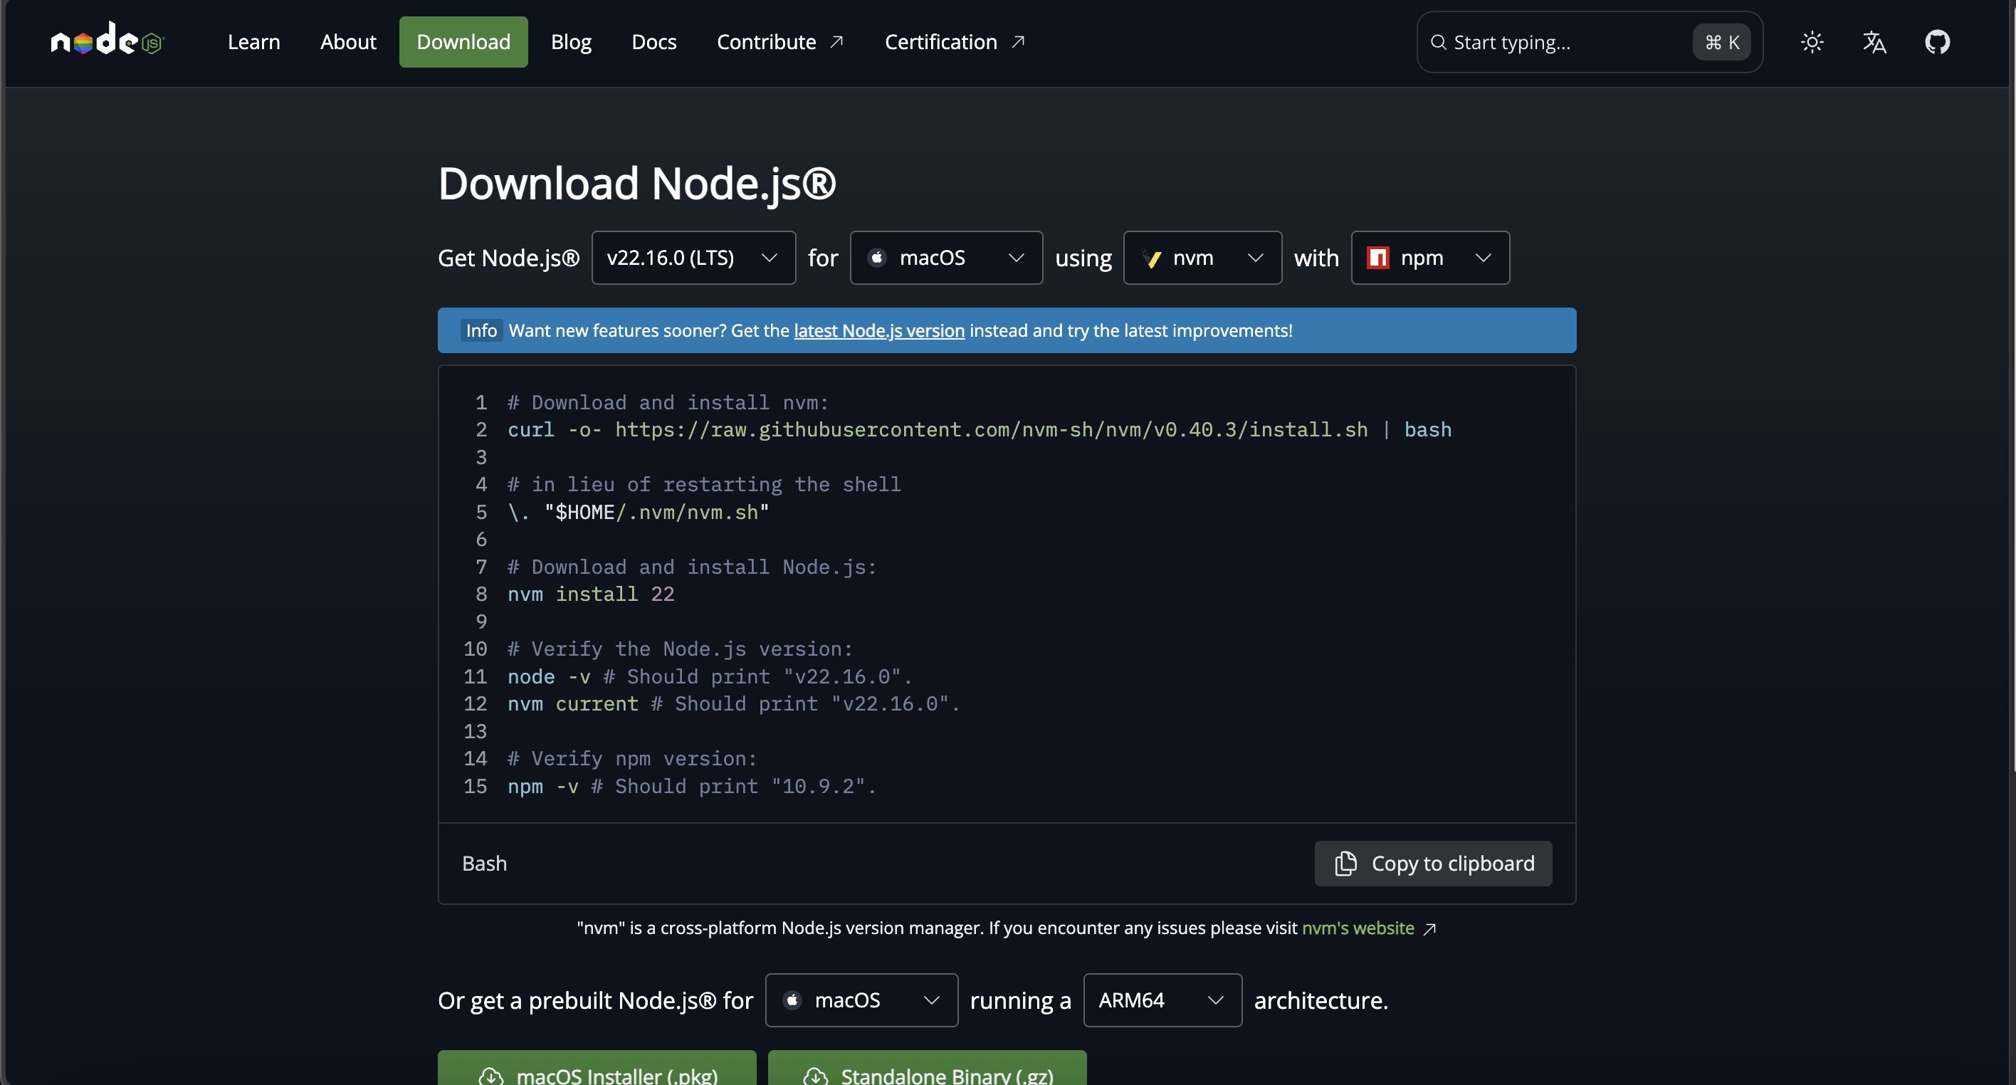Click the '# Verify the Node.js version:' comment
This screenshot has width=2016, height=1085.
click(x=680, y=649)
